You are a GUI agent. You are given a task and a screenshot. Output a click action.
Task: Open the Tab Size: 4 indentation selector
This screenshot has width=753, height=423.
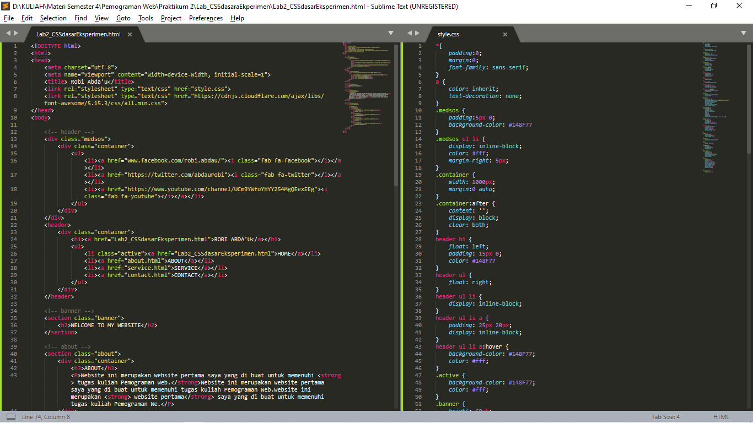[665, 417]
